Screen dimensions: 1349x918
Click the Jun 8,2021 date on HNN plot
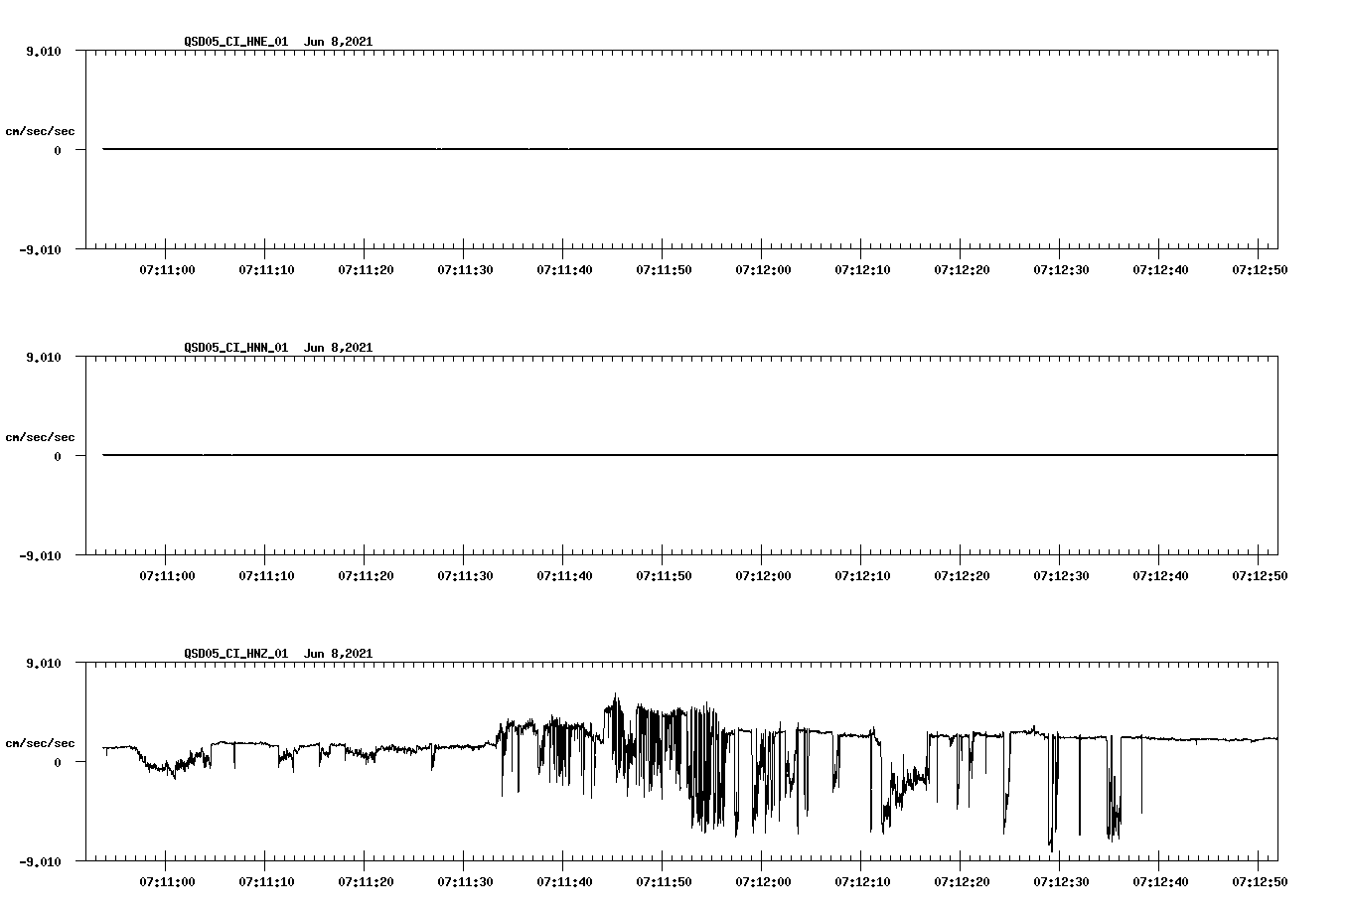pos(338,348)
